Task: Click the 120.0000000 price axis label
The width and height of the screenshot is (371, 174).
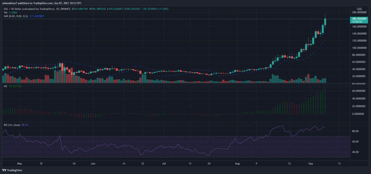Action: 359,40
